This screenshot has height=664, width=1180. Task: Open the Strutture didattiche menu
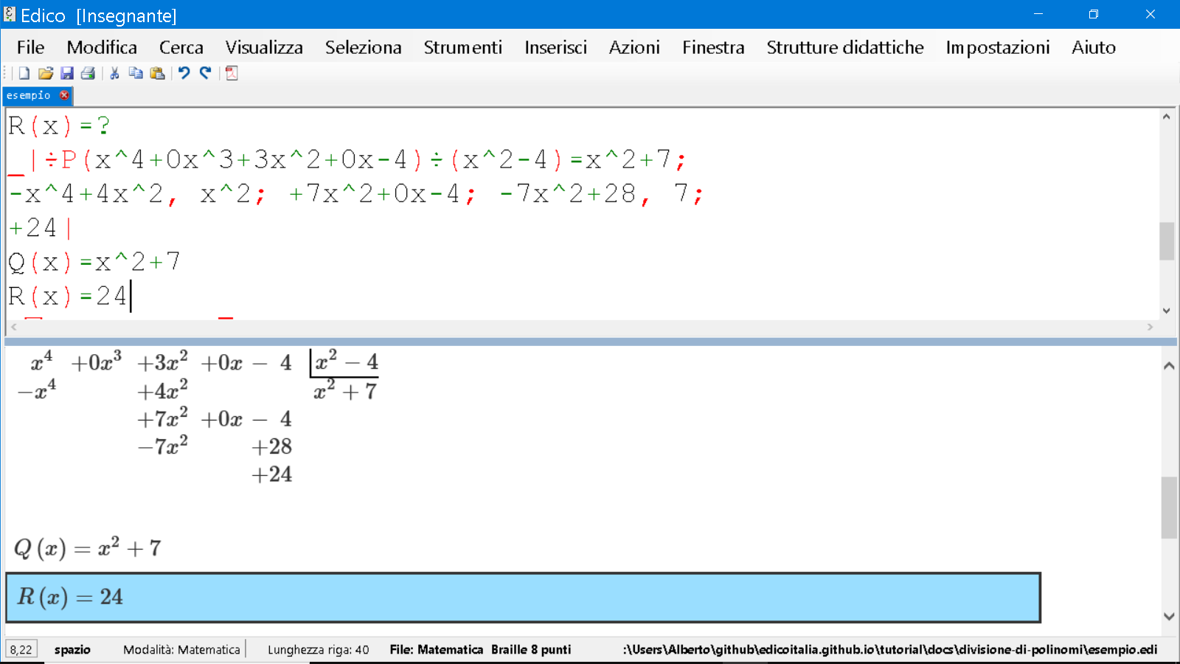tap(845, 47)
